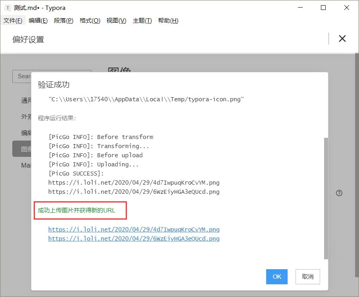Screen dimensions: 359x297
Task: Click the "Uploading..." log line
Action: tap(93, 164)
